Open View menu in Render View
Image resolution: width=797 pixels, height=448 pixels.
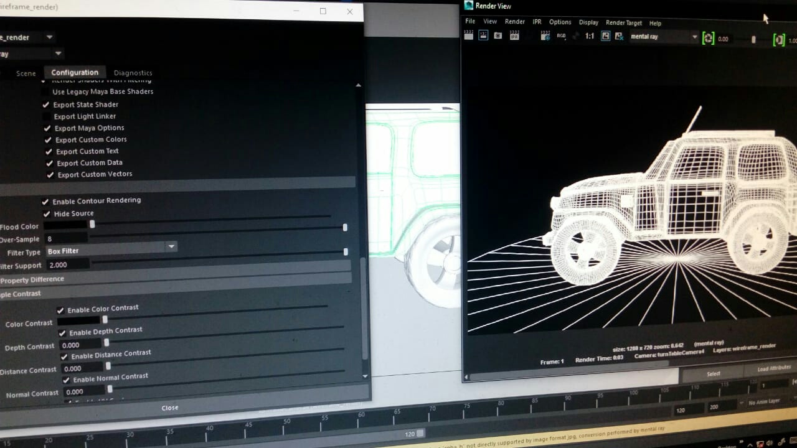490,21
